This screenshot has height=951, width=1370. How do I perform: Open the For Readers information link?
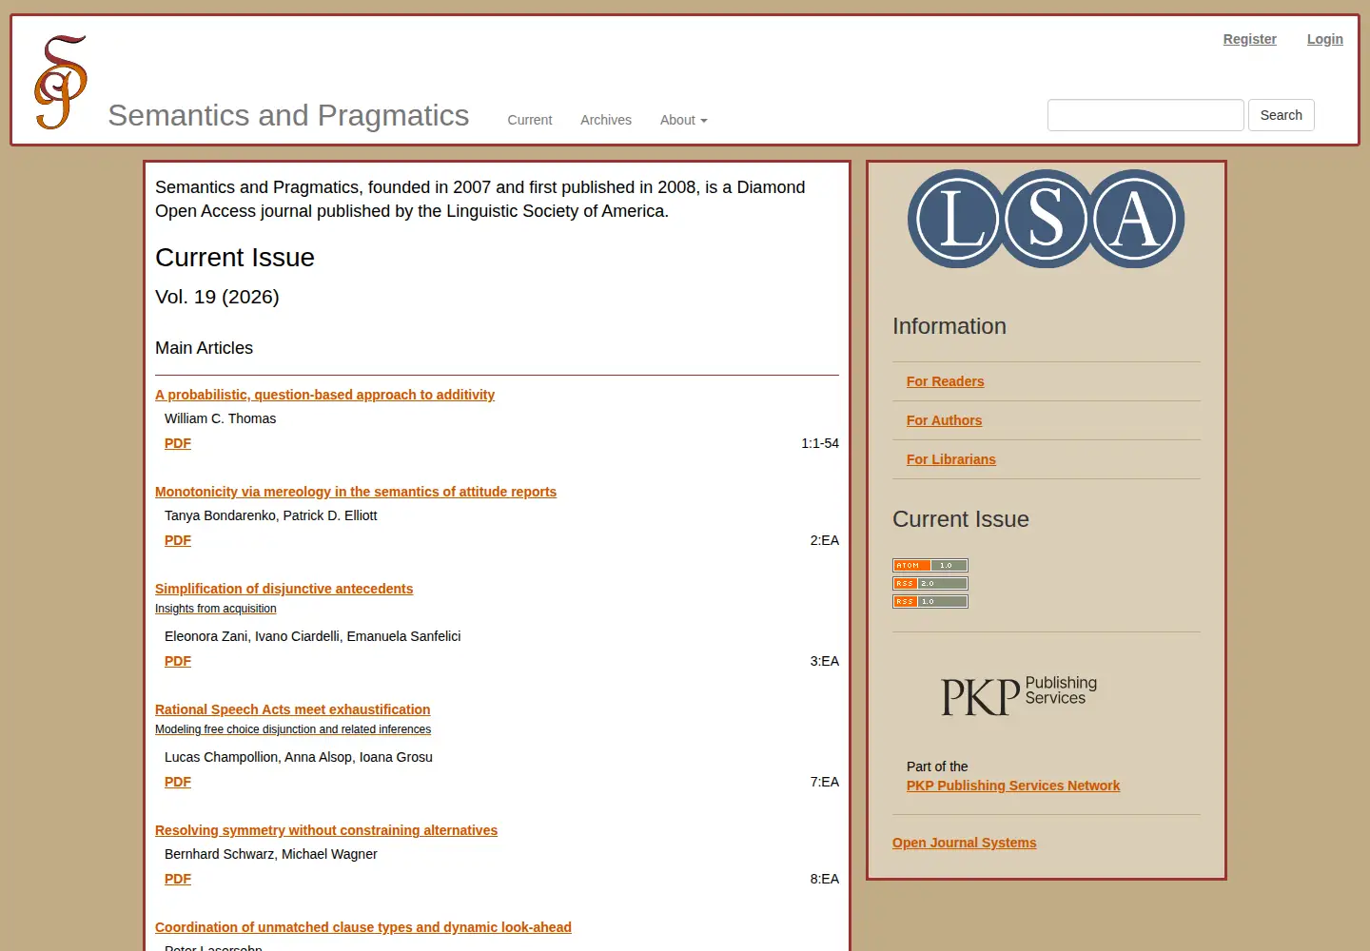coord(945,381)
